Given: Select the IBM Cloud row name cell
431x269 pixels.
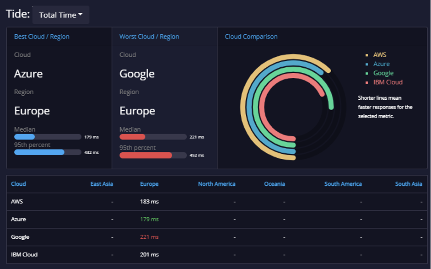Looking at the screenshot, I should click(x=24, y=254).
